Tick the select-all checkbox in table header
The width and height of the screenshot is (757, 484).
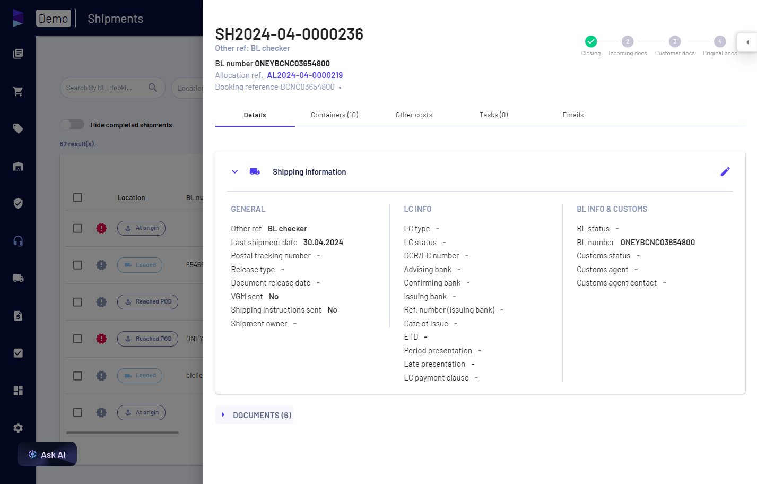pos(77,197)
